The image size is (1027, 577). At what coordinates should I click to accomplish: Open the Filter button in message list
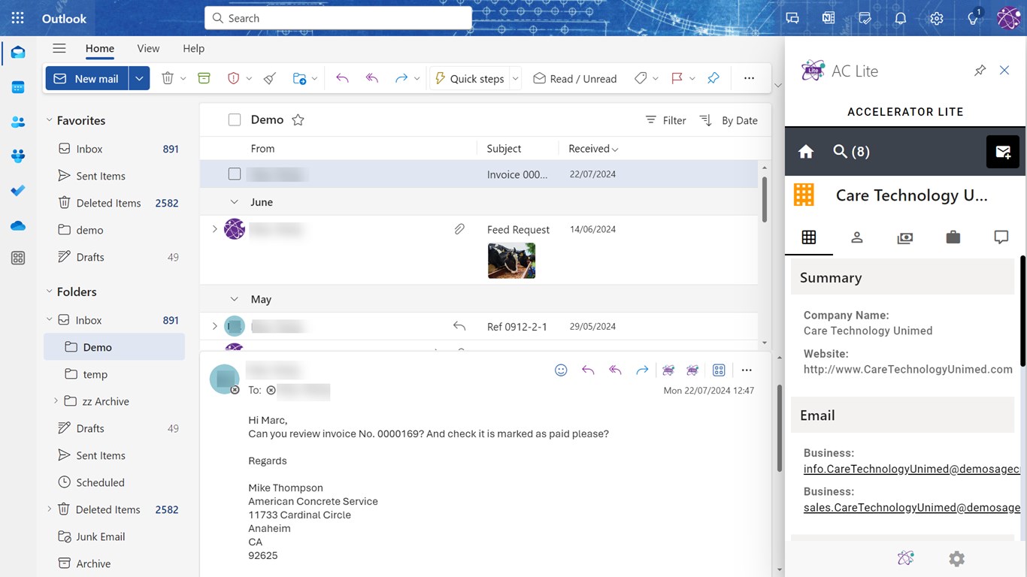[666, 120]
